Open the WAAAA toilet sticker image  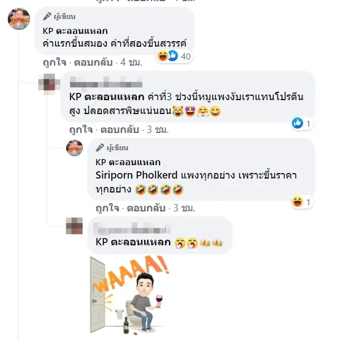pyautogui.click(x=130, y=295)
